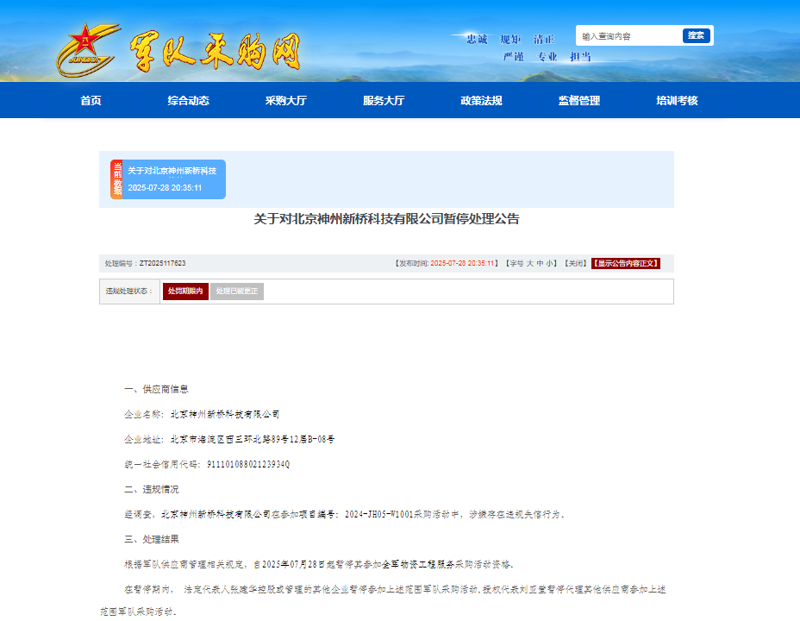Select the 处理已被更正 status tag
The height and width of the screenshot is (621, 800).
click(x=237, y=292)
